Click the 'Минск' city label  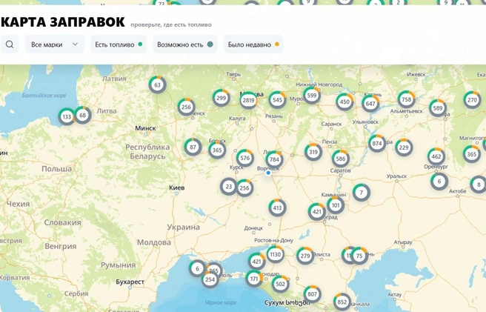(x=145, y=128)
